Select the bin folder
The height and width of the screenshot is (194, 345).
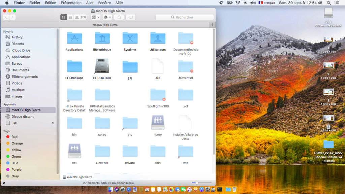click(x=74, y=123)
